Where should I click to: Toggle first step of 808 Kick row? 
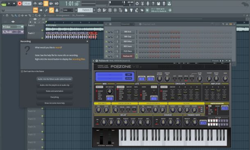point(140,32)
